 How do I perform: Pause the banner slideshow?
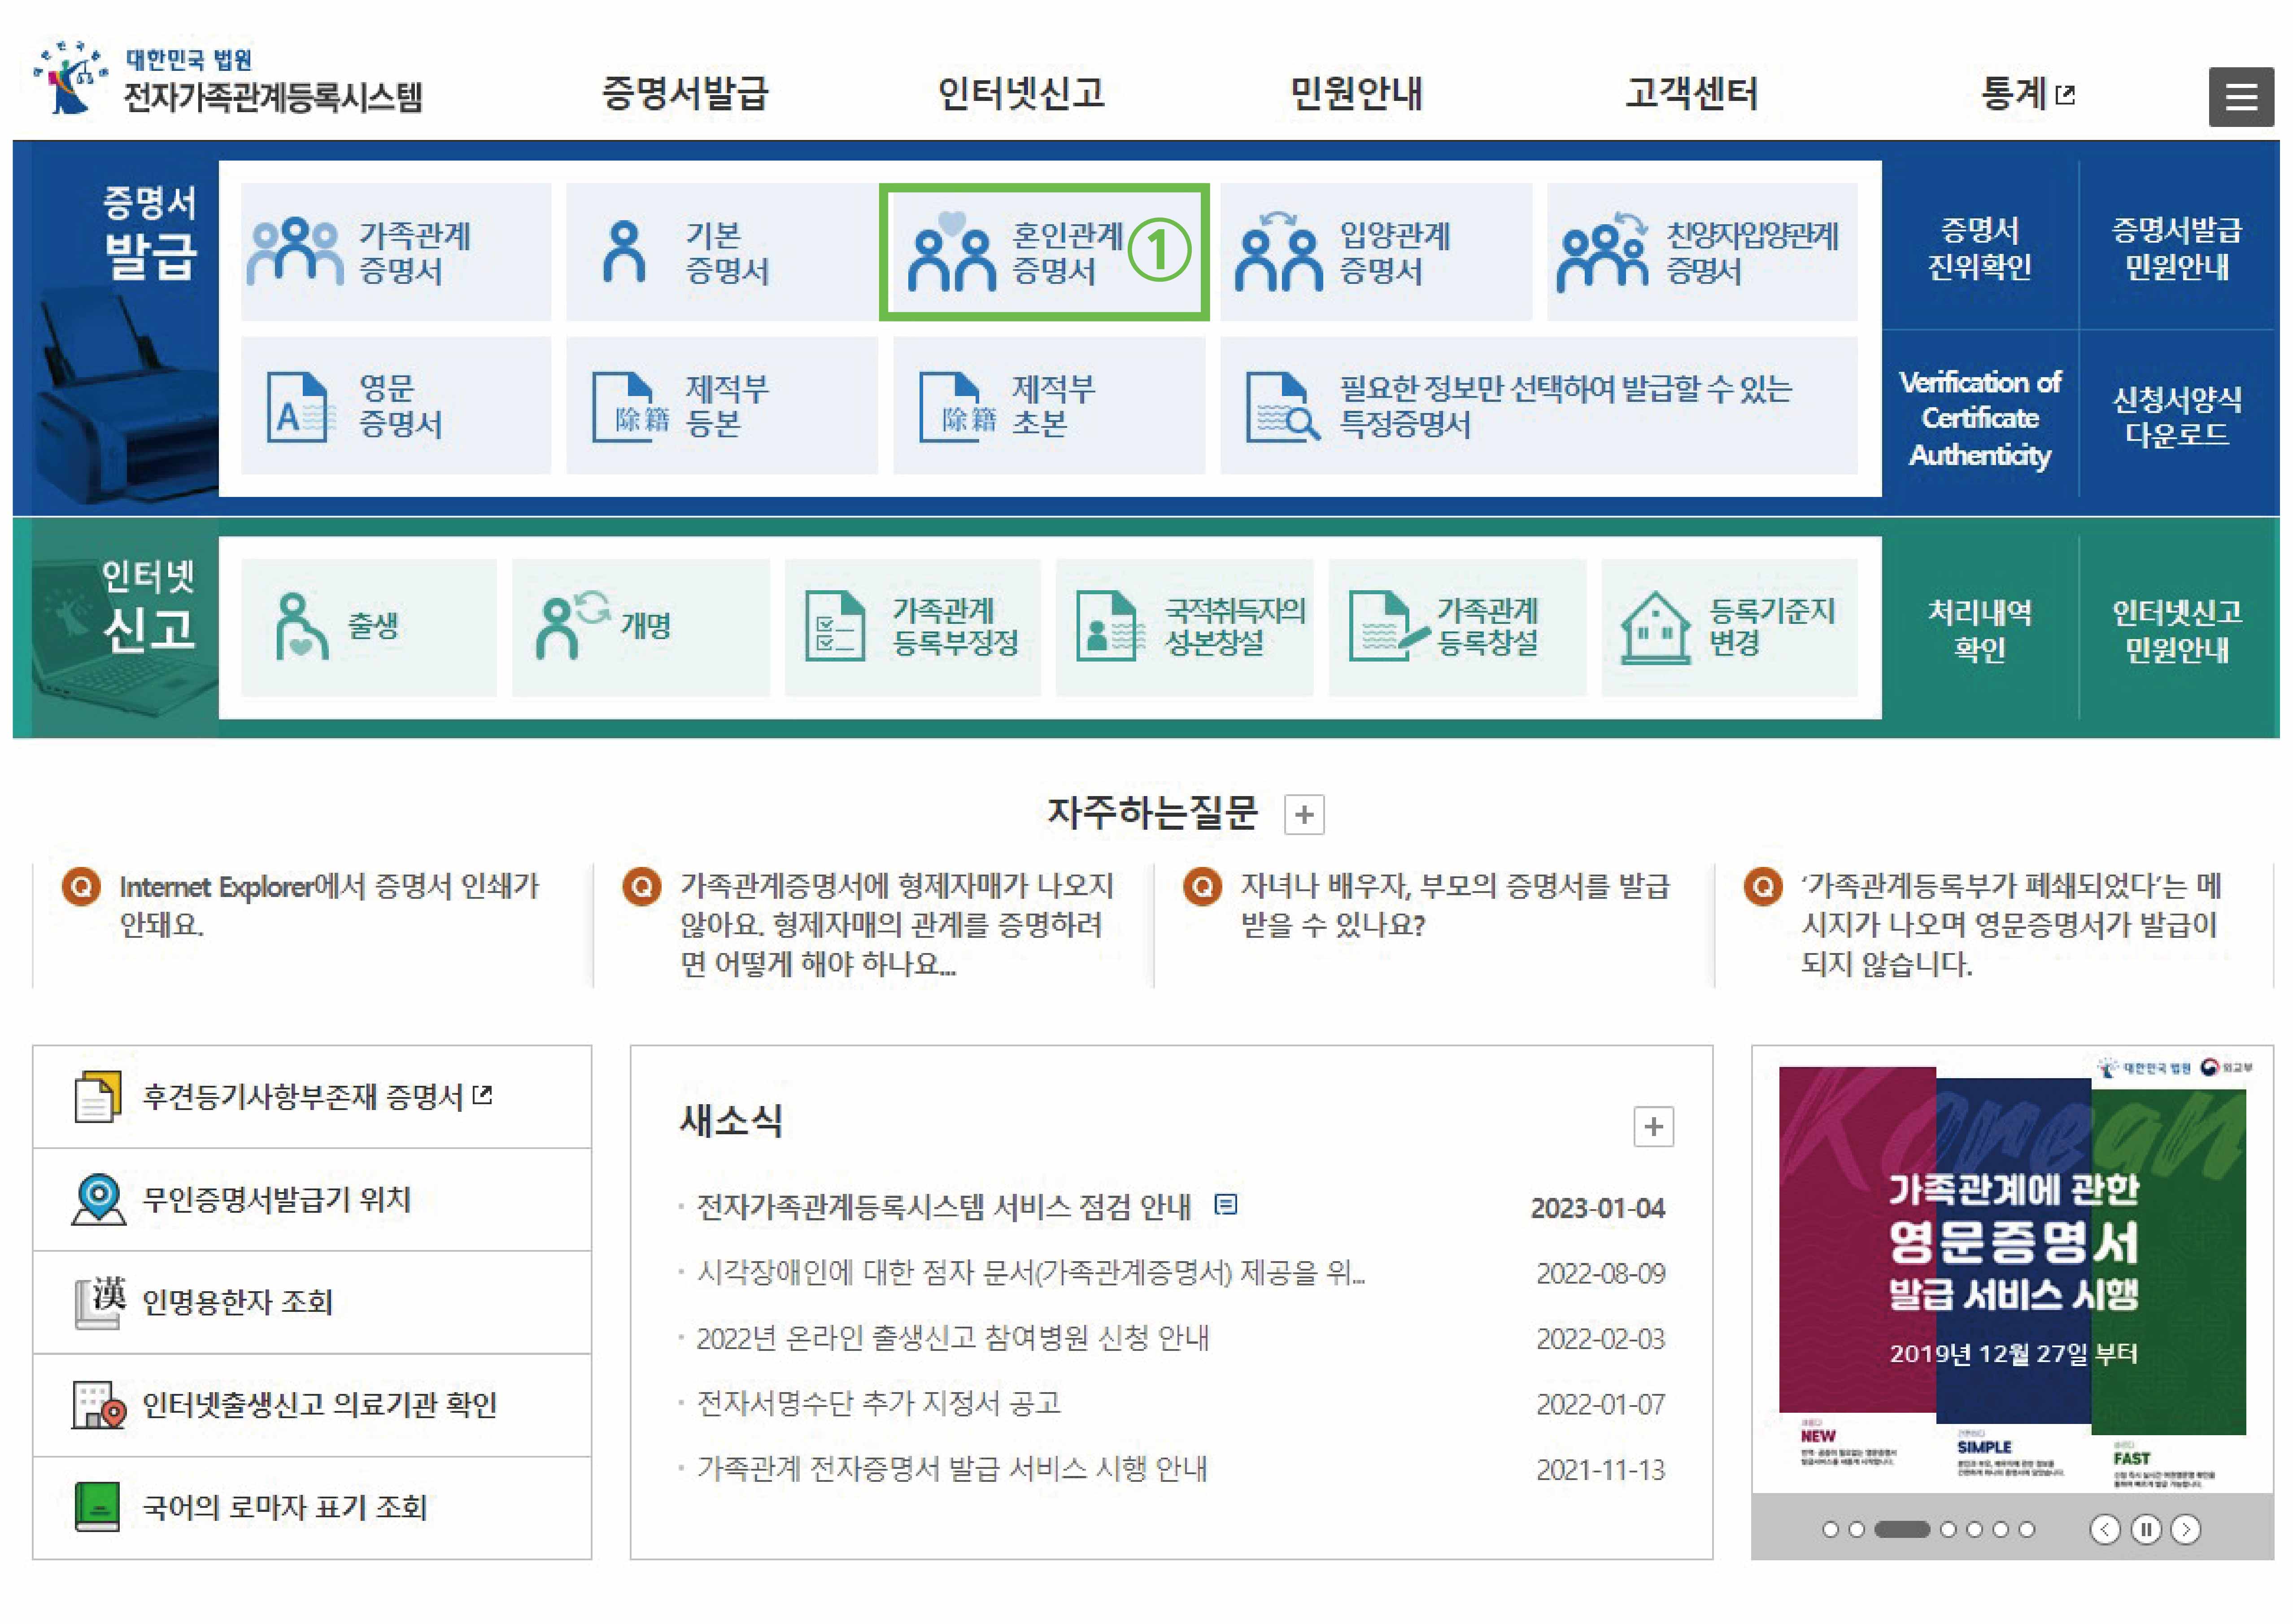[2145, 1529]
